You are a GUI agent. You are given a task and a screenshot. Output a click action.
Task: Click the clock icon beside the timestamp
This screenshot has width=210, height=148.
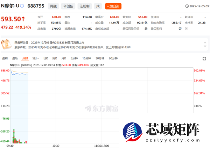(187, 6)
